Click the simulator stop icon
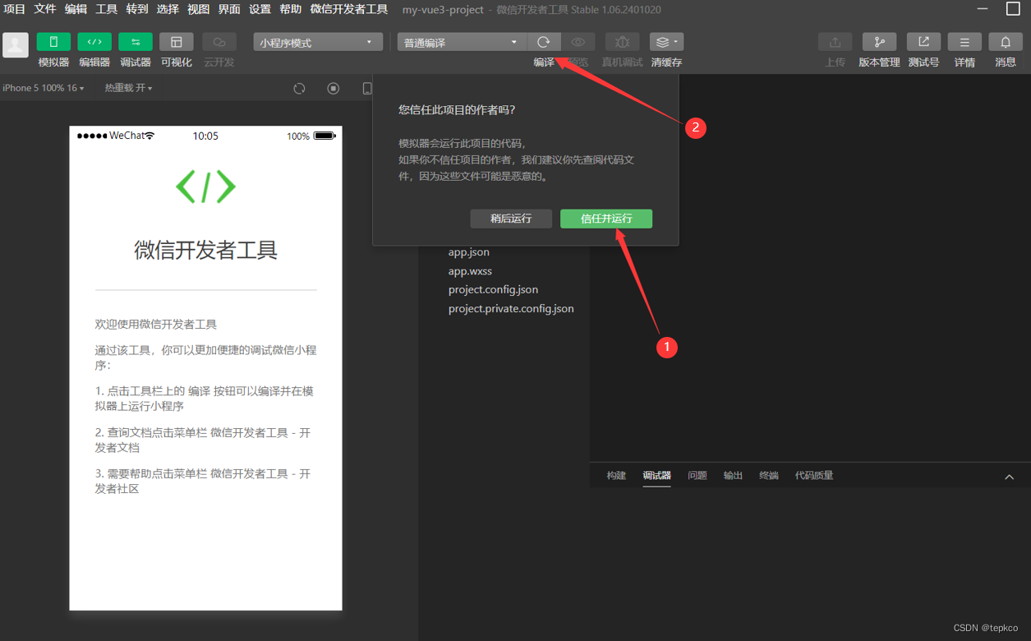Image resolution: width=1031 pixels, height=641 pixels. pos(334,89)
